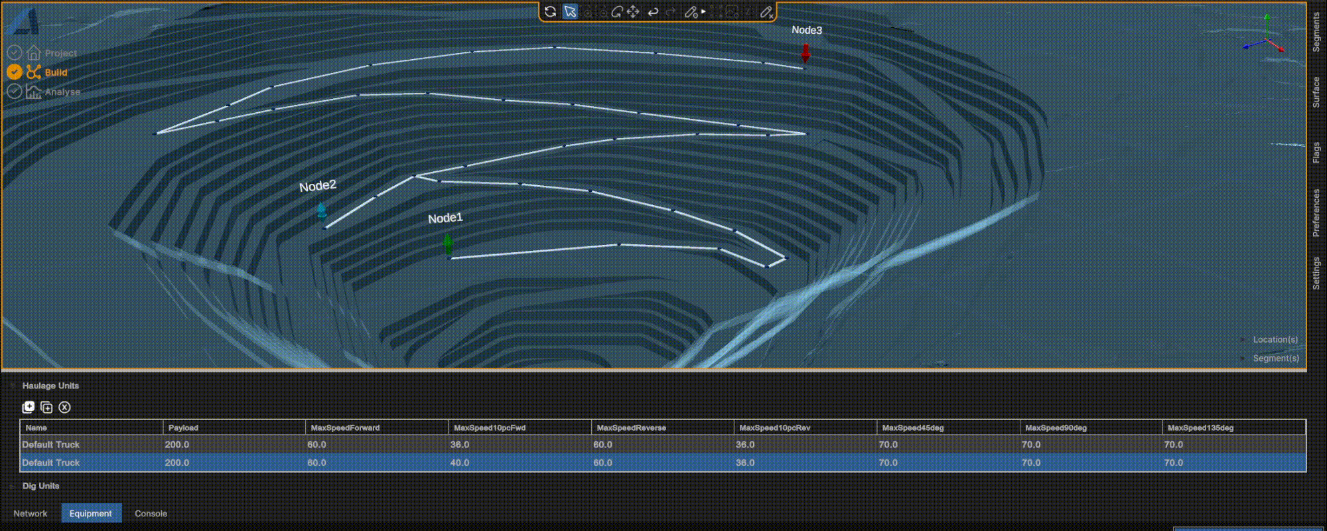1327x531 pixels.
Task: Click the Build network icon
Action: coord(34,72)
